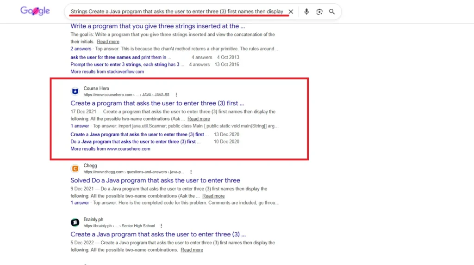
Task: Open 'Create a Java program that asks' 13 Dec 2020 link
Action: pyautogui.click(x=139, y=134)
